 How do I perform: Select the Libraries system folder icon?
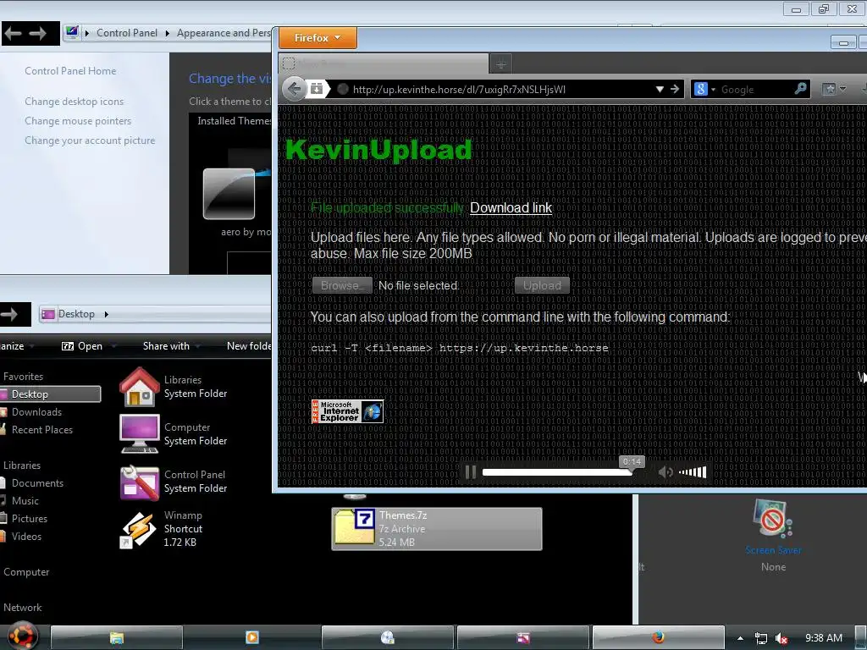(x=140, y=387)
